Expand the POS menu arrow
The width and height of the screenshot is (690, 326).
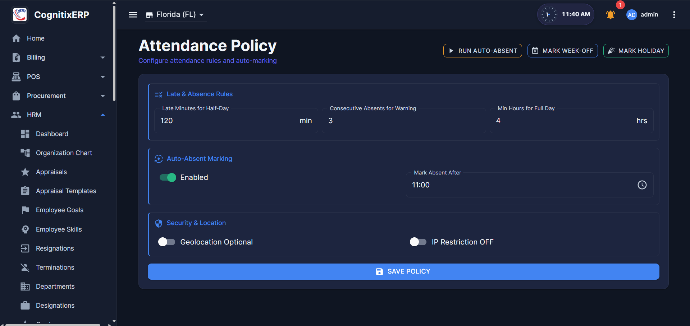[x=103, y=77]
